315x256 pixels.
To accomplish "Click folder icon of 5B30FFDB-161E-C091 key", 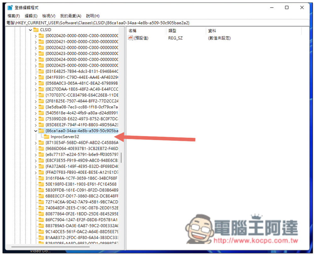I will [41, 190].
